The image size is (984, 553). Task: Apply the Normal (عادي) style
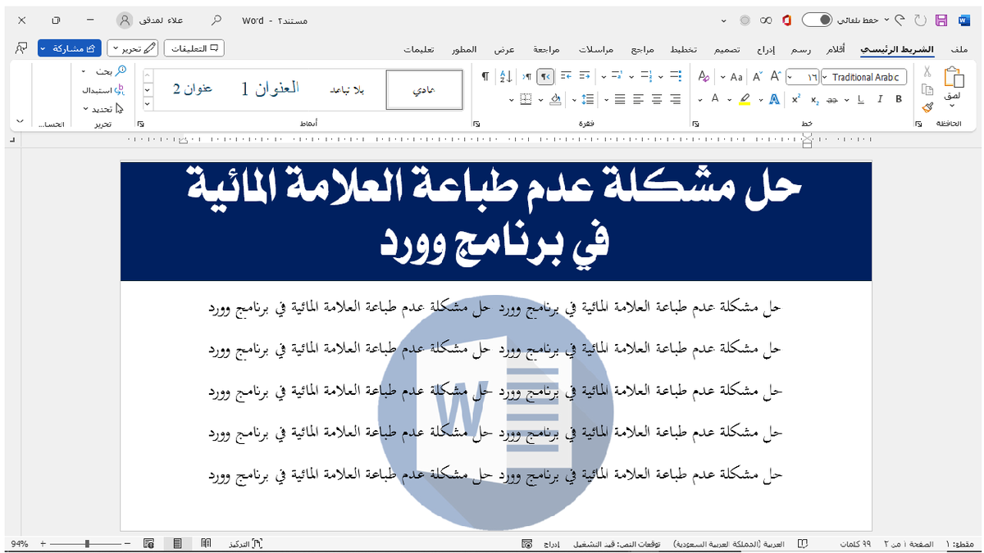[424, 89]
